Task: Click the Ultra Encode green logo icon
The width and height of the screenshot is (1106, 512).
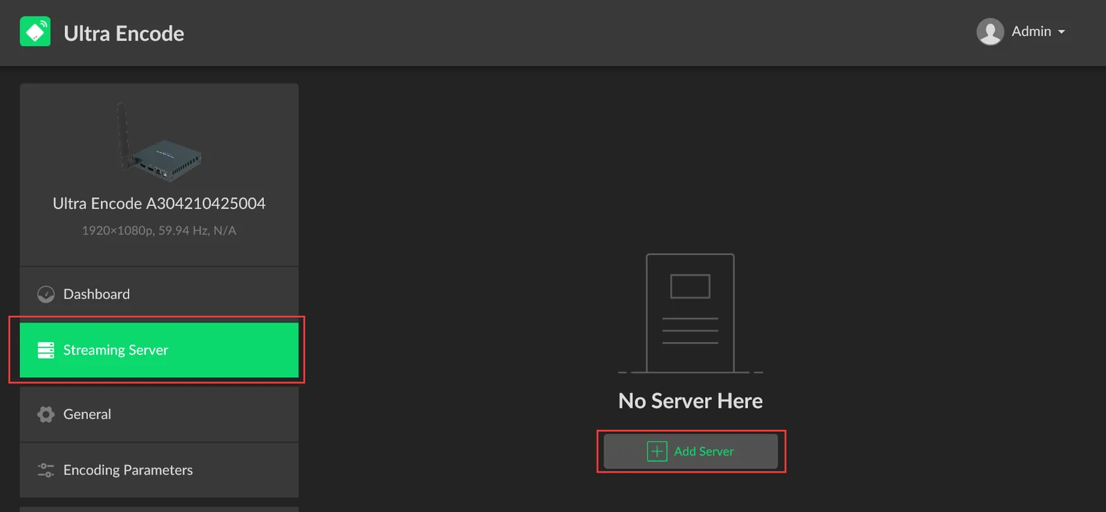Action: pos(35,32)
